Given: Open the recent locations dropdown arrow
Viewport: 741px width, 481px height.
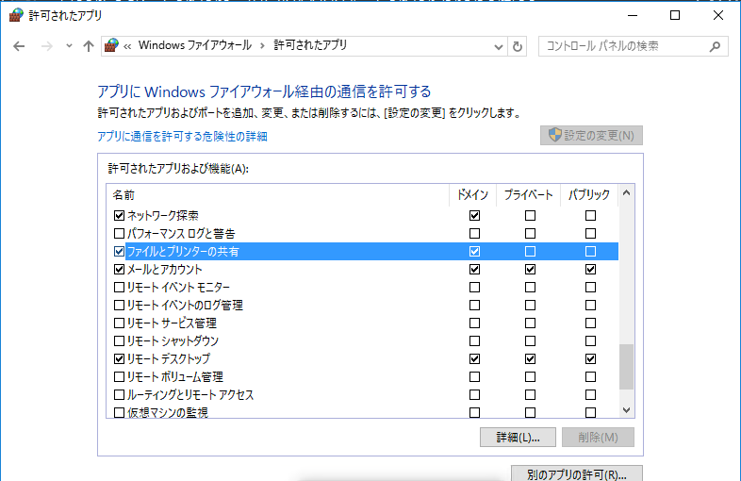Looking at the screenshot, I should 69,46.
